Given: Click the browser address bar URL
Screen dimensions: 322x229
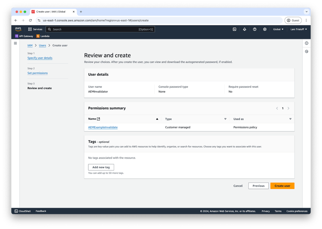Looking at the screenshot, I should [96, 20].
